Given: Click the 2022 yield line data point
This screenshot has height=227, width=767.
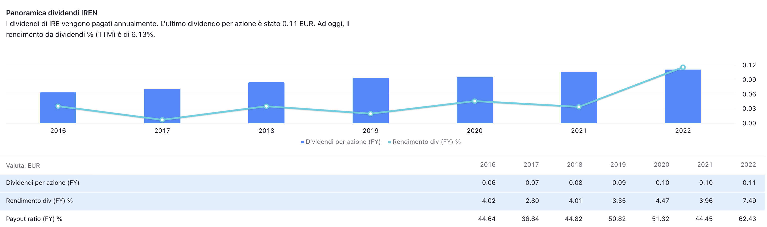Looking at the screenshot, I should pyautogui.click(x=683, y=67).
